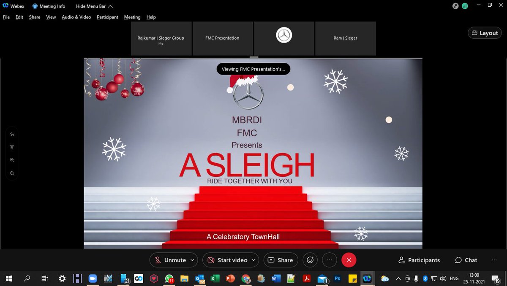507x286 pixels.
Task: Expand audio options arrow beside Unmute
Action: [193, 260]
